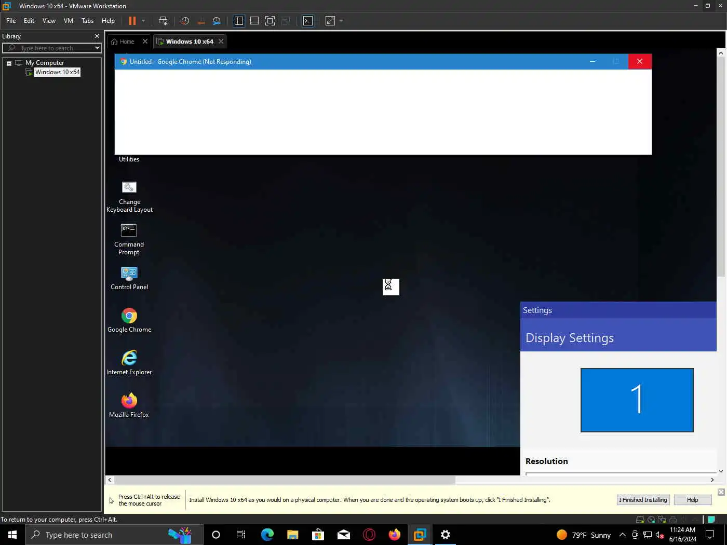Screen dimensions: 727x545
Task: Open the notification action center
Action: [x=710, y=535]
